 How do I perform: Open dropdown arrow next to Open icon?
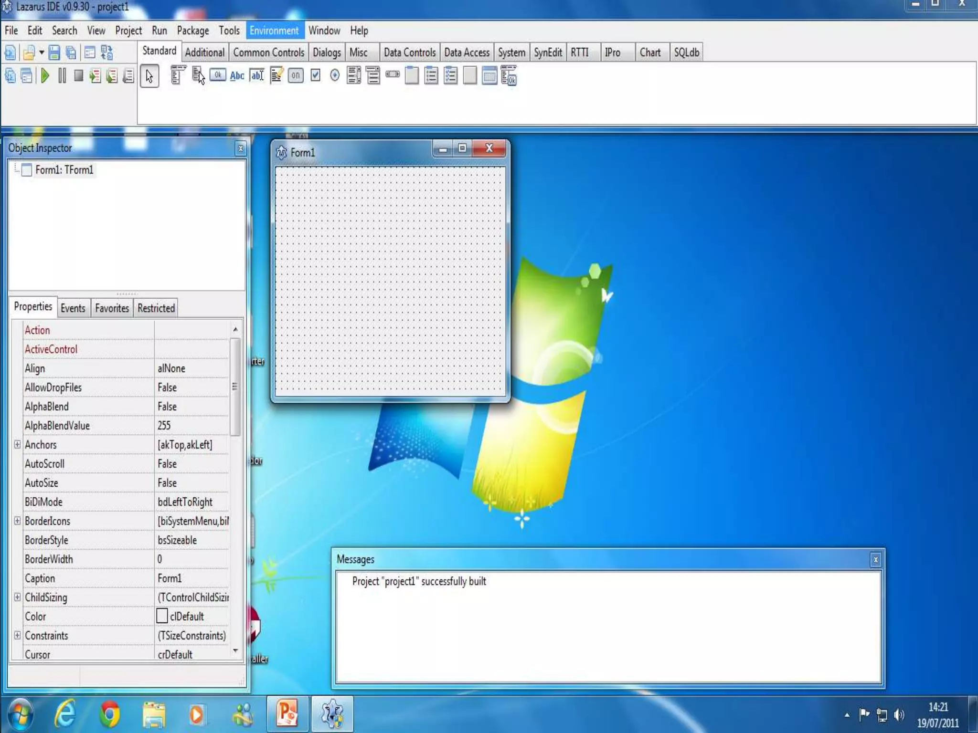(x=42, y=52)
